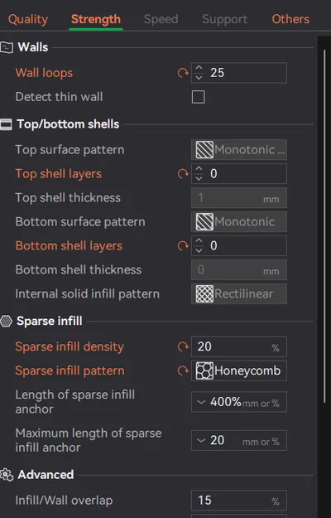
Task: Expand the Length of sparse infill anchor chevron
Action: point(201,402)
